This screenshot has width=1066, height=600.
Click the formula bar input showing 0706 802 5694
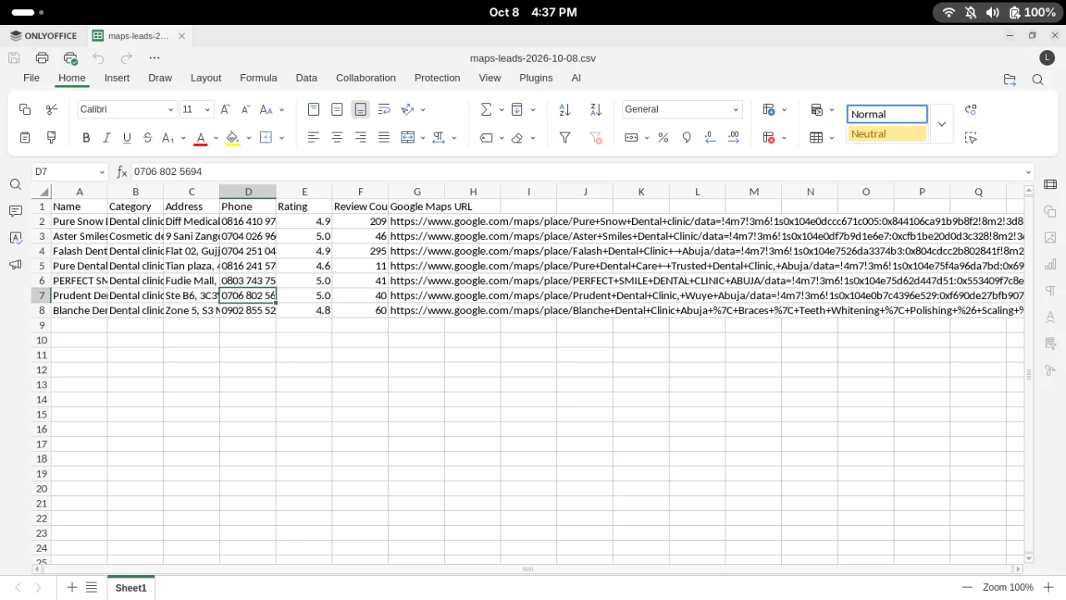tap(577, 172)
